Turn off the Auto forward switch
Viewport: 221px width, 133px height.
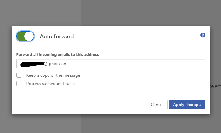point(25,36)
